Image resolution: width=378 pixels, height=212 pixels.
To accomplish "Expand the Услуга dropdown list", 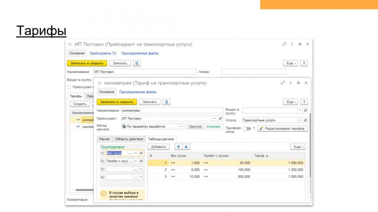I will click(300, 120).
